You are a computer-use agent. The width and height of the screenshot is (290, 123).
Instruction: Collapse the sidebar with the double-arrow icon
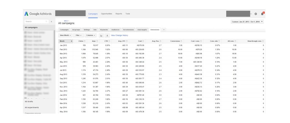[x=51, y=21]
